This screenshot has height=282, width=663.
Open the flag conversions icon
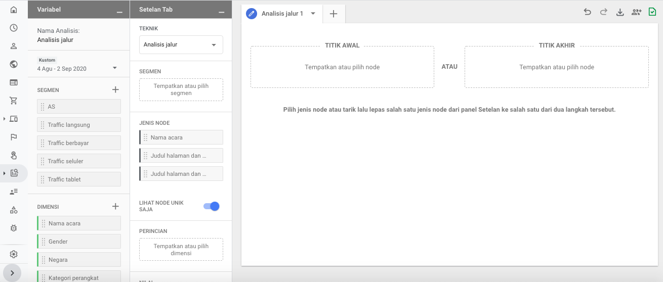(14, 137)
